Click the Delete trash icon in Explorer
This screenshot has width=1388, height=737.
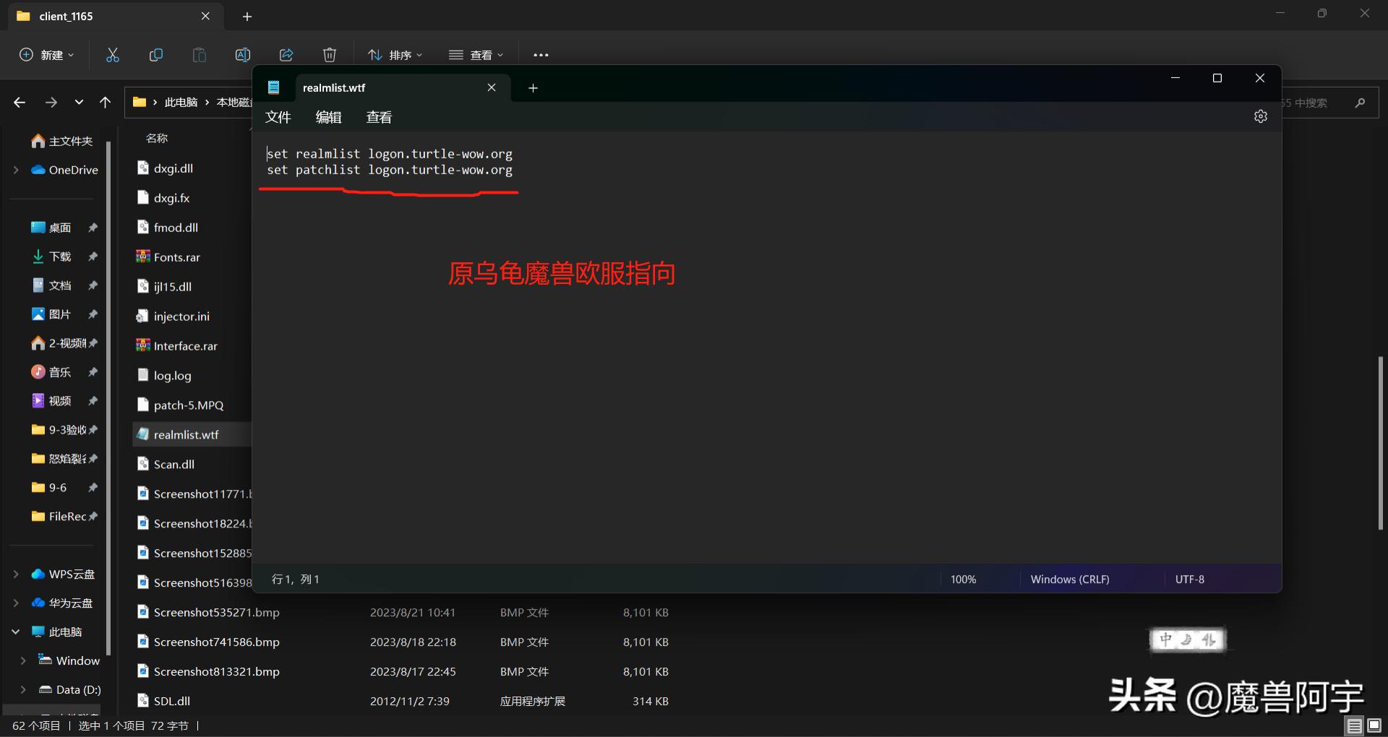coord(330,55)
